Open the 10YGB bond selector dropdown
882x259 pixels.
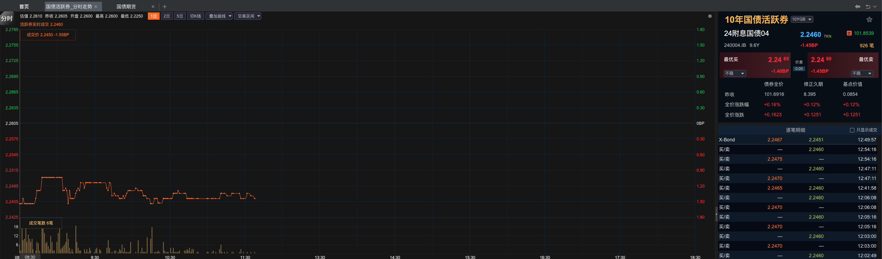point(802,19)
